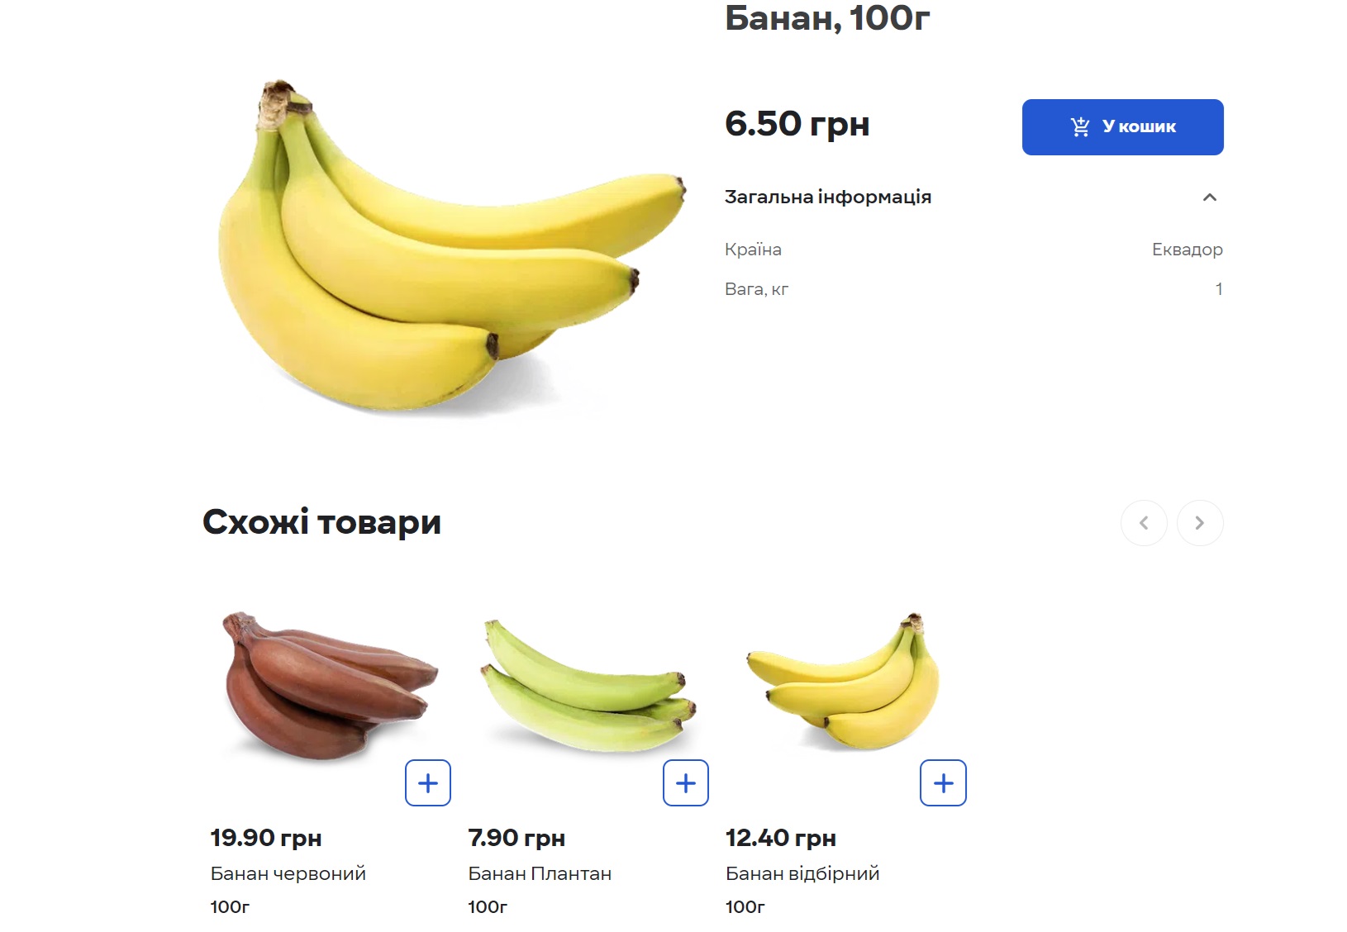Click the plus icon on Банан червоний
The image size is (1347, 932).
427,782
